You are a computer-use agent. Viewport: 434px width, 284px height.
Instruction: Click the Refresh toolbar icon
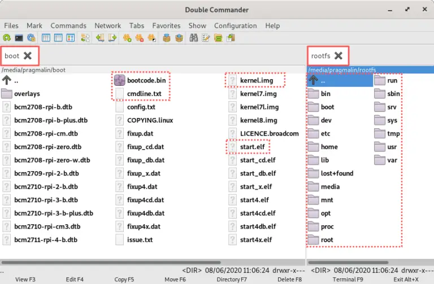pyautogui.click(x=7, y=38)
